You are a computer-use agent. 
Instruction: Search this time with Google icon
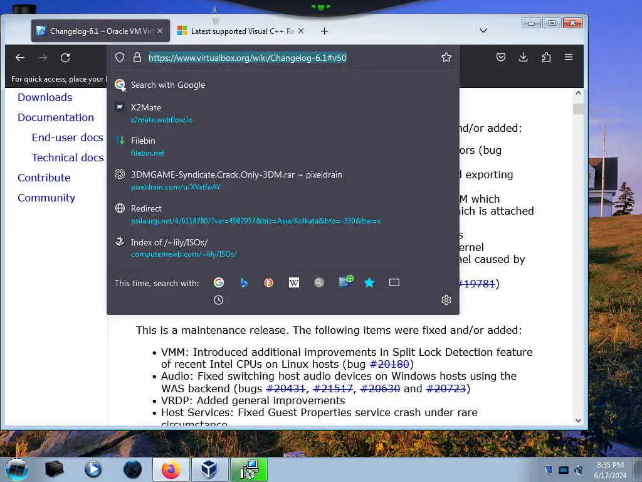[219, 282]
